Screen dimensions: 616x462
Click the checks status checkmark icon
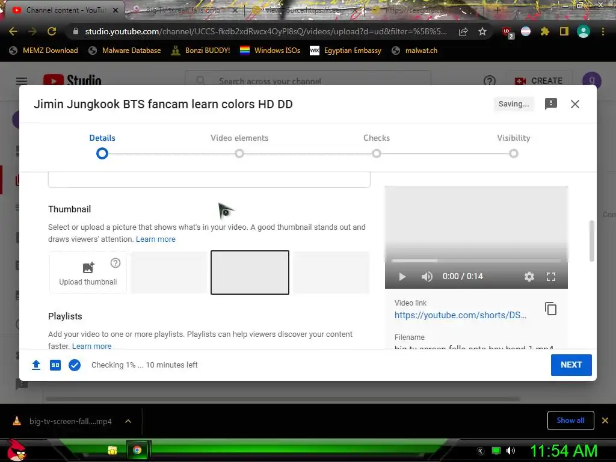point(75,365)
